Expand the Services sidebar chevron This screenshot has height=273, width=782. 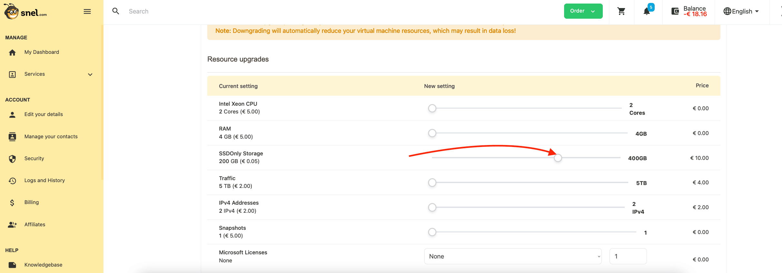click(90, 74)
